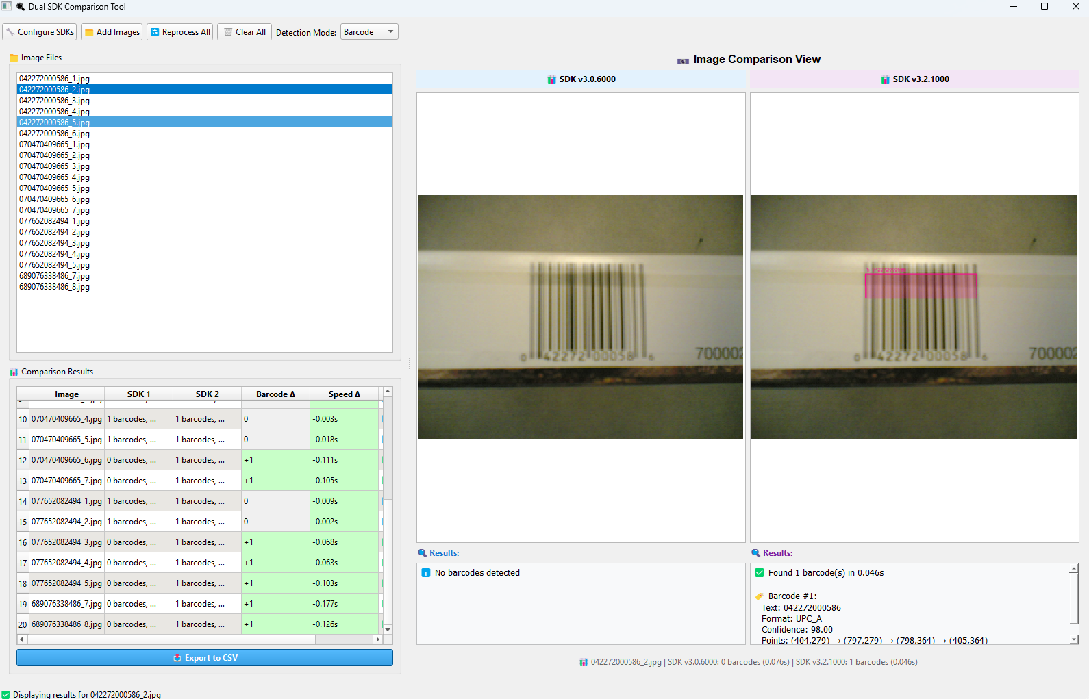Click summary line chart icon below the comparison images
Screen dimensions: 1089x699
point(584,663)
